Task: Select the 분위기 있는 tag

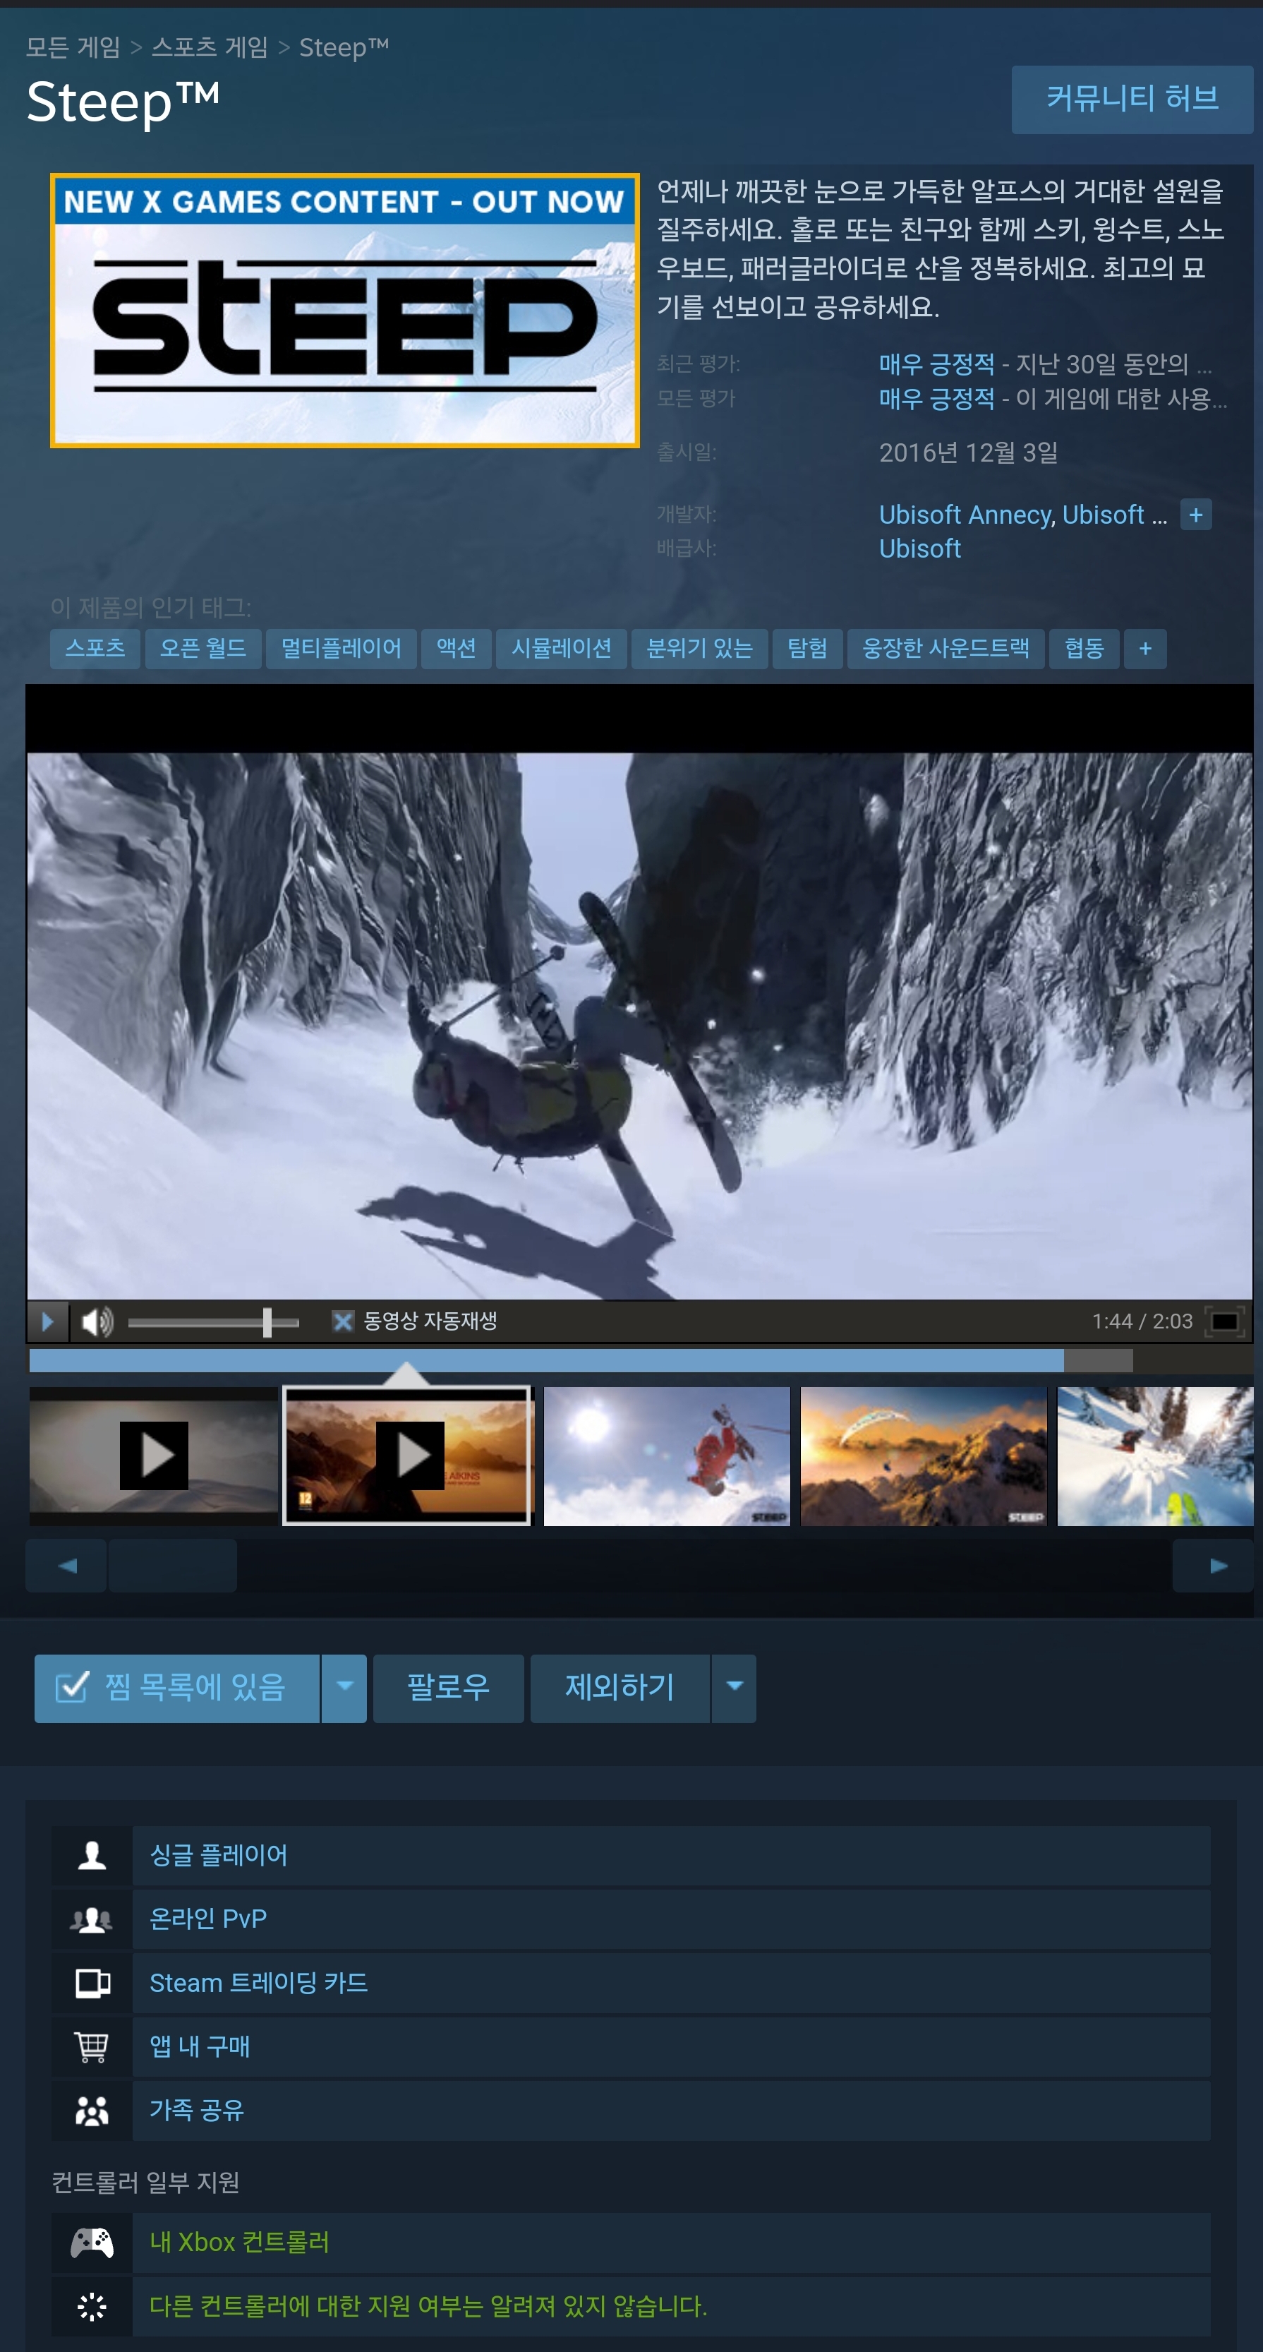Action: coord(699,648)
